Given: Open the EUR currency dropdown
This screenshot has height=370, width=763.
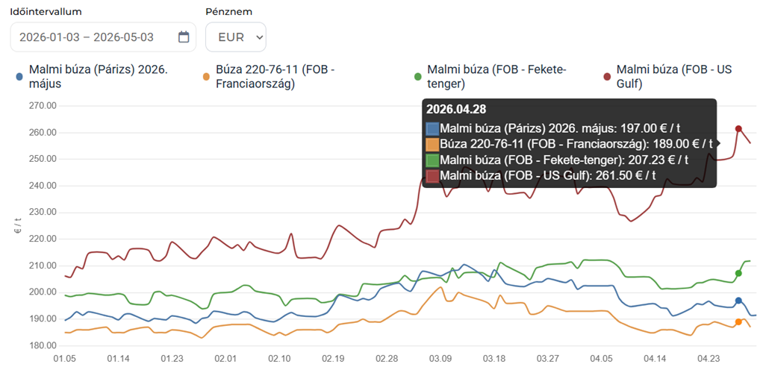Looking at the screenshot, I should click(x=235, y=37).
